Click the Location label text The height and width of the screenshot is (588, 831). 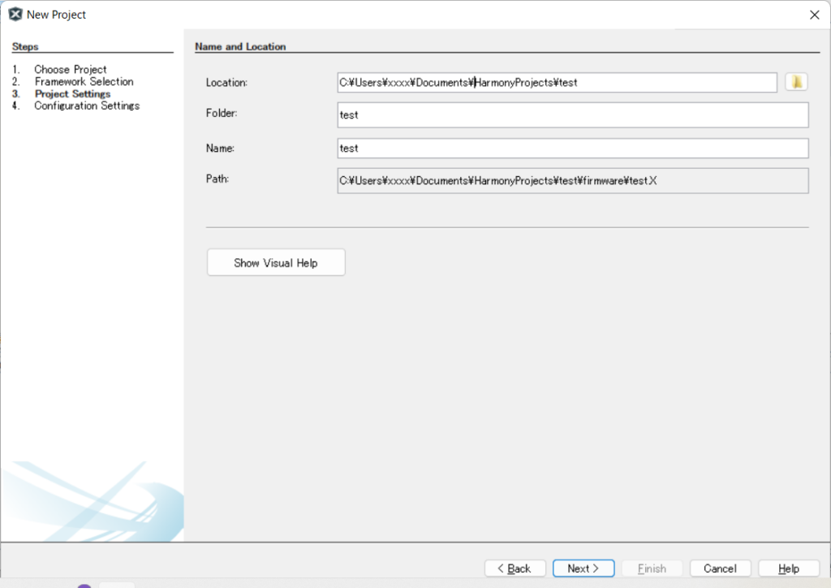226,83
